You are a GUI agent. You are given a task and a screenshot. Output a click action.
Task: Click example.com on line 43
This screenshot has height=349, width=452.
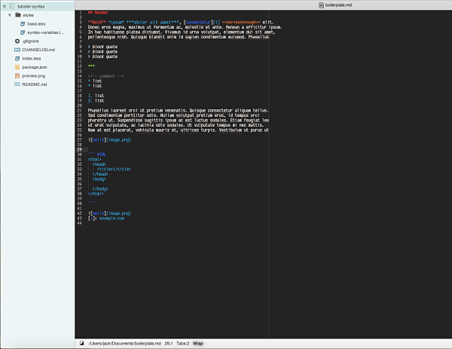coord(111,219)
